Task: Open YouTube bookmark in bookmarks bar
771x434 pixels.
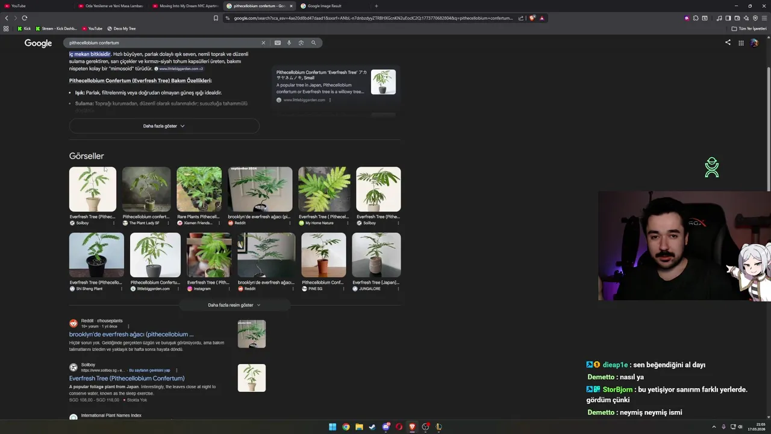Action: [92, 28]
